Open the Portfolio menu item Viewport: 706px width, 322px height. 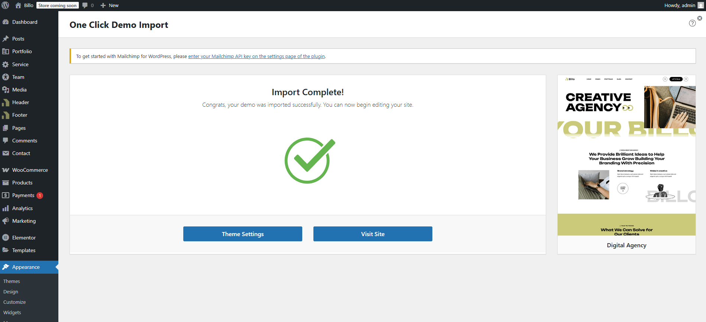[x=22, y=51]
